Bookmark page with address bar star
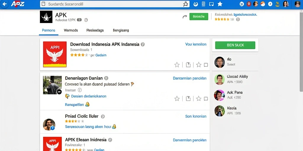Screen dimensions: 303x151 185,4
